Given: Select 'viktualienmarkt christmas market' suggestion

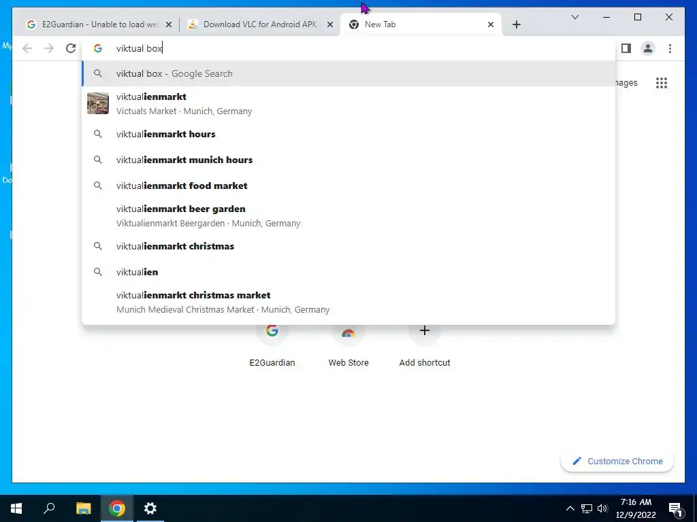Looking at the screenshot, I should coord(348,302).
